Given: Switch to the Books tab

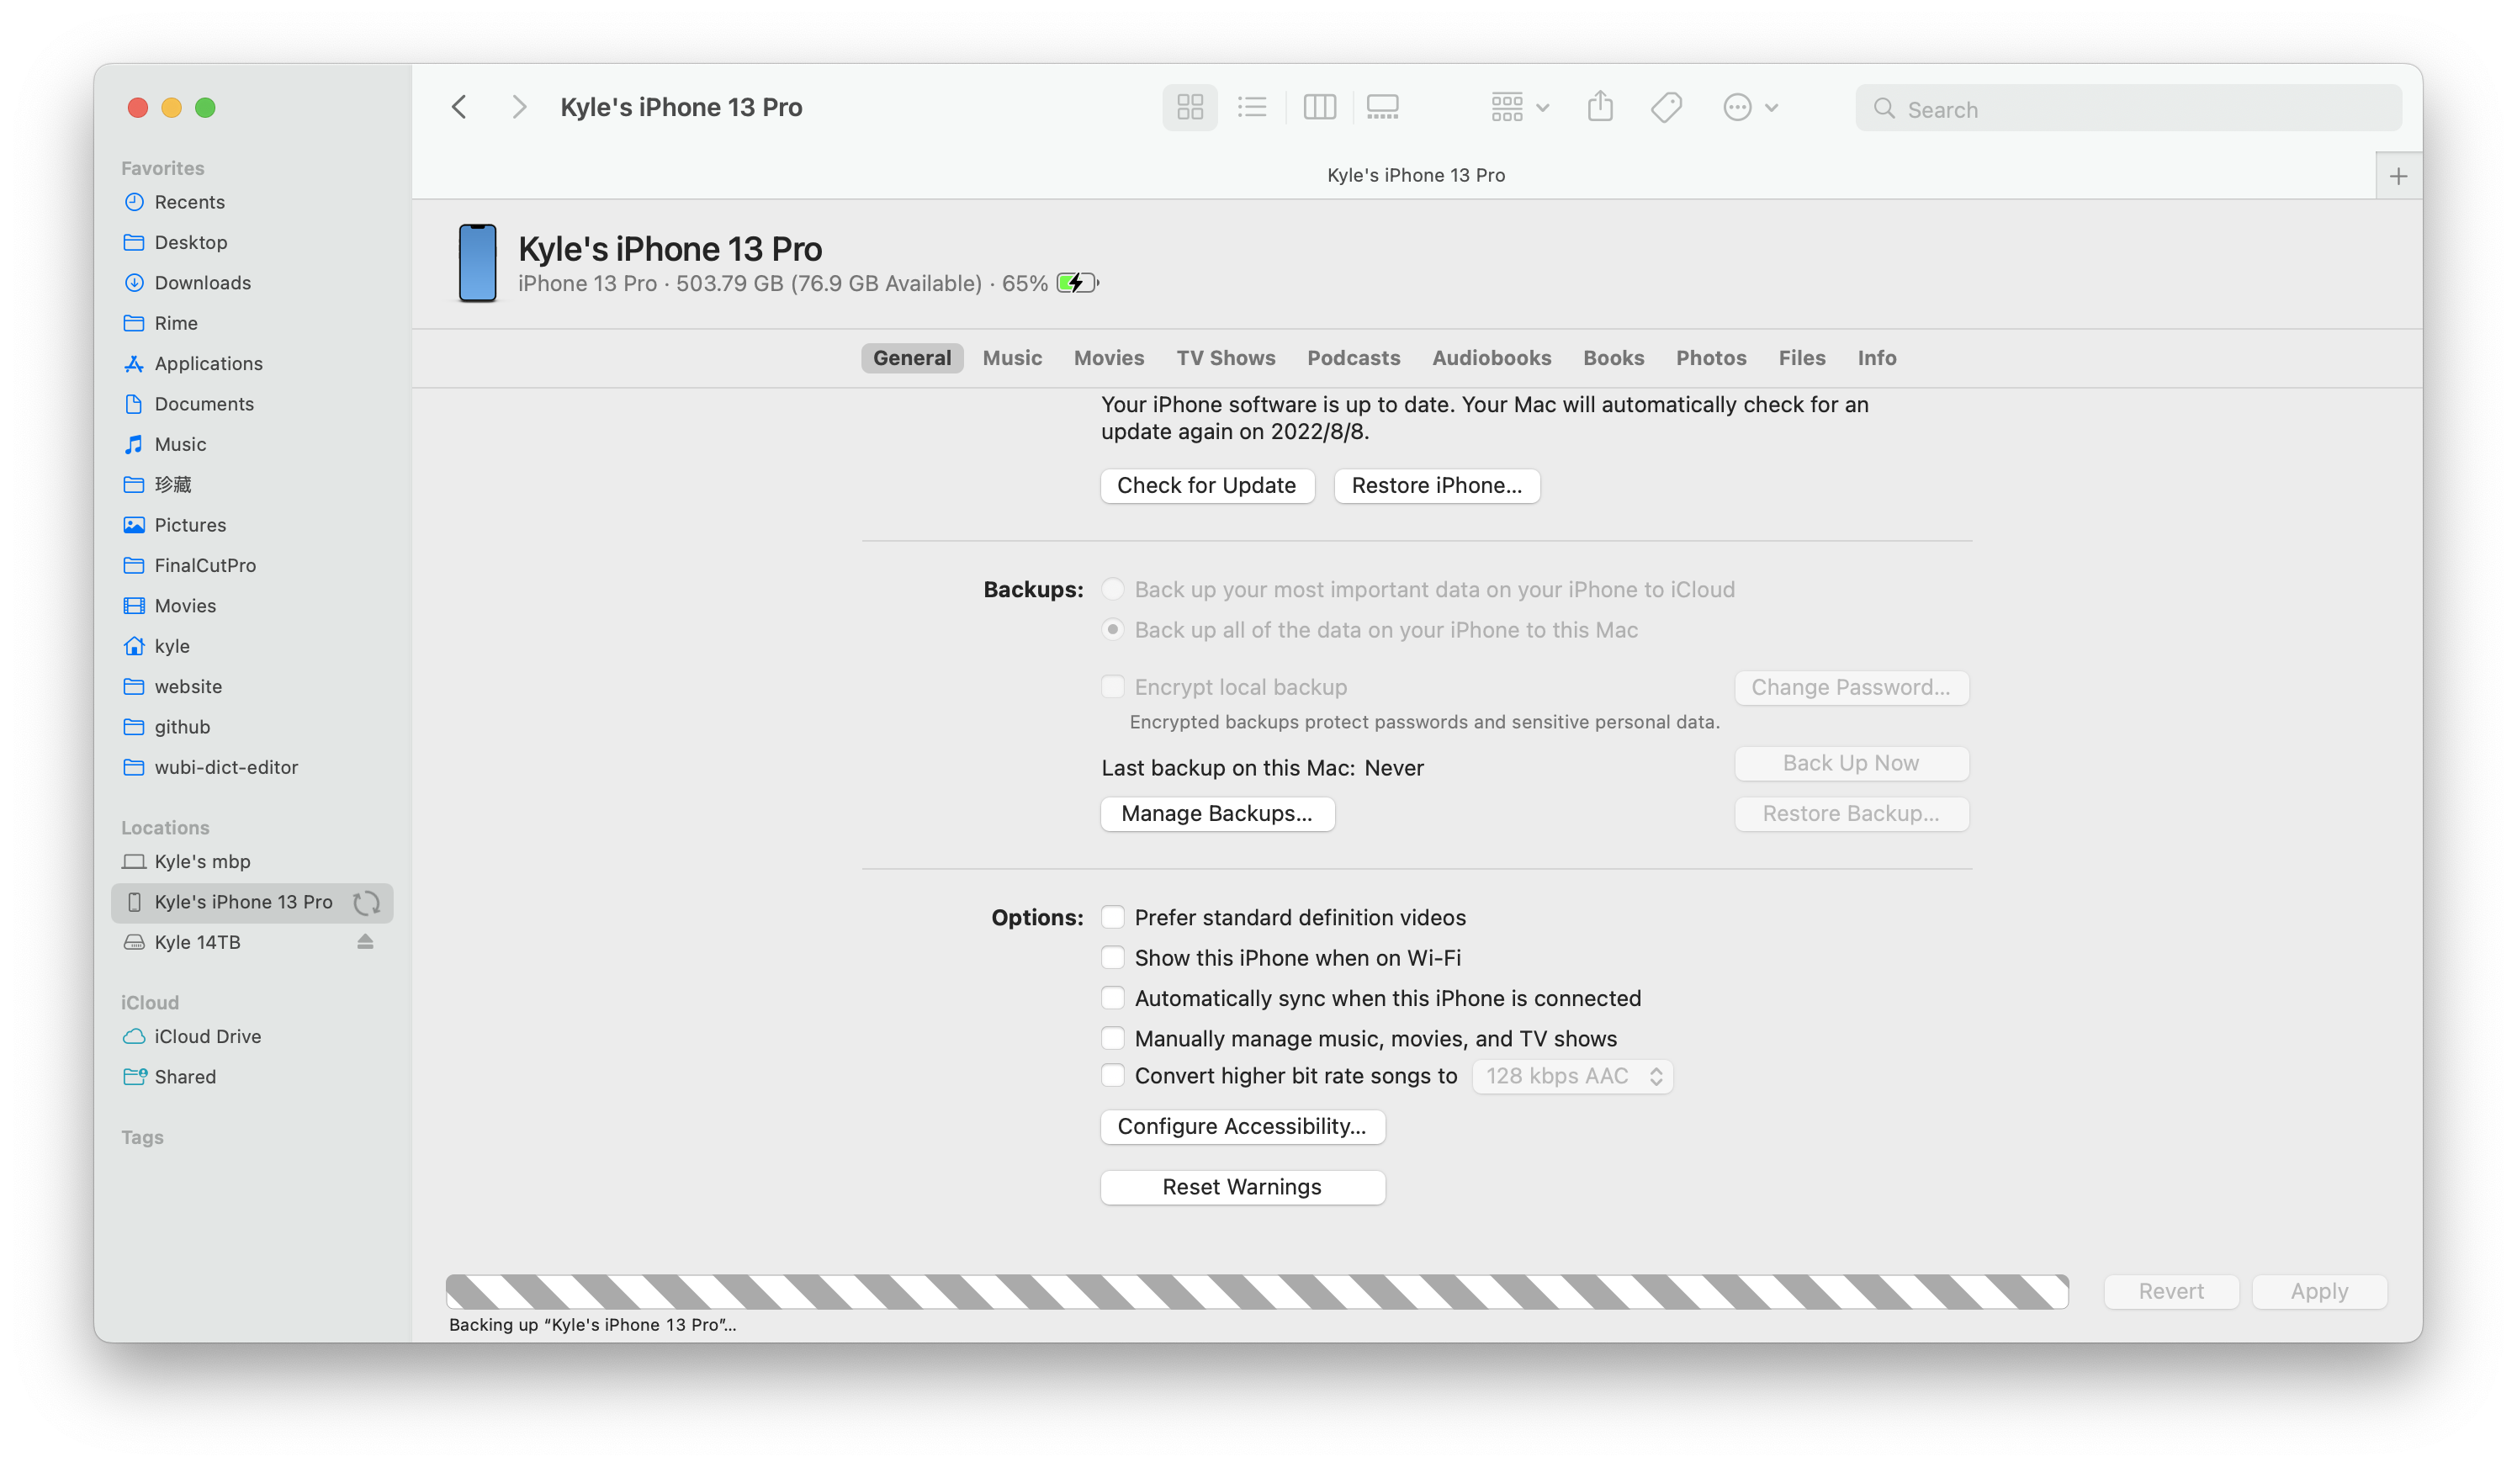Looking at the screenshot, I should [x=1613, y=357].
